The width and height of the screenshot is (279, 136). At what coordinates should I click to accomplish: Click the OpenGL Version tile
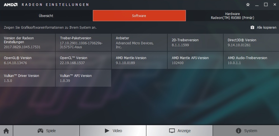coord(28,60)
